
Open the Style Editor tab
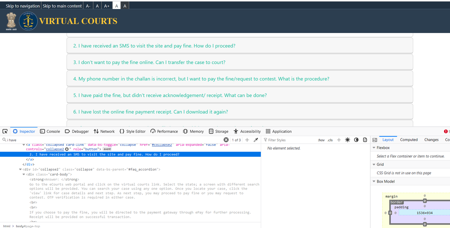(x=132, y=131)
